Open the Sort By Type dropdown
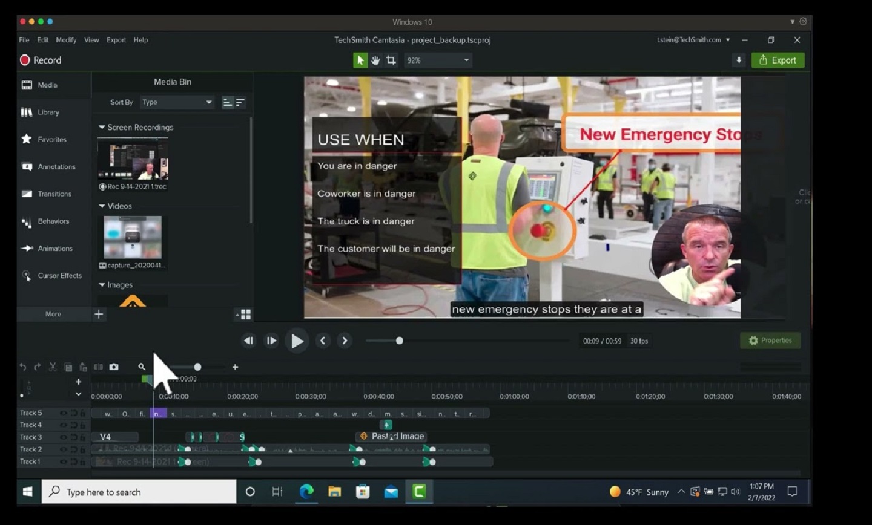Screen dimensions: 872x525 (x=177, y=102)
